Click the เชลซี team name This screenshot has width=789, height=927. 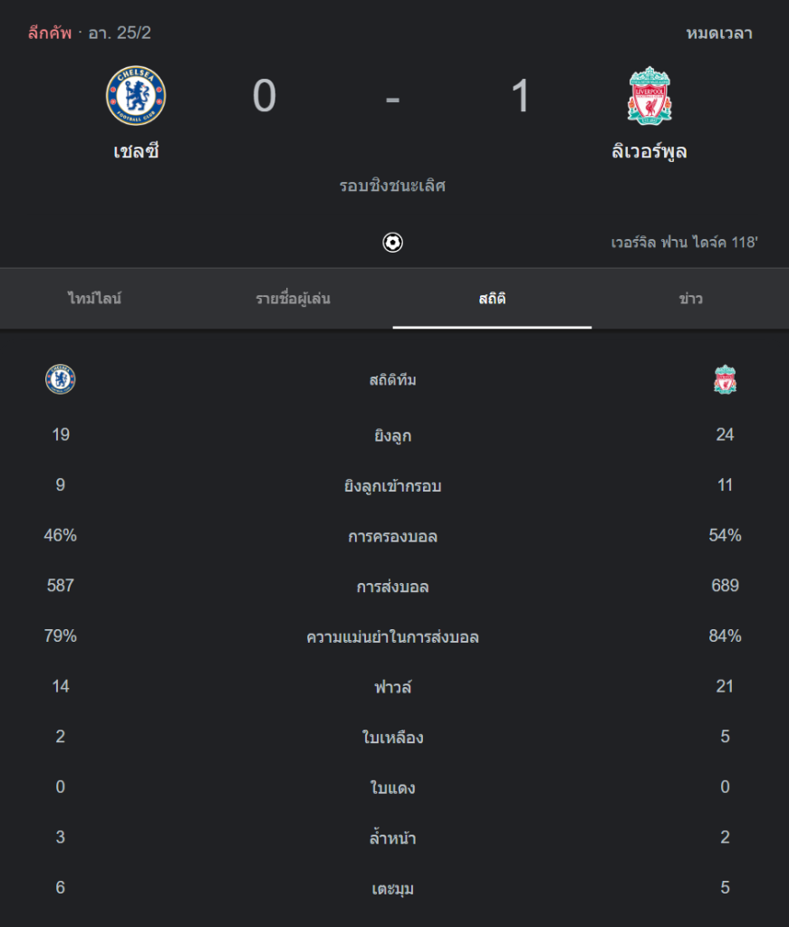click(136, 151)
